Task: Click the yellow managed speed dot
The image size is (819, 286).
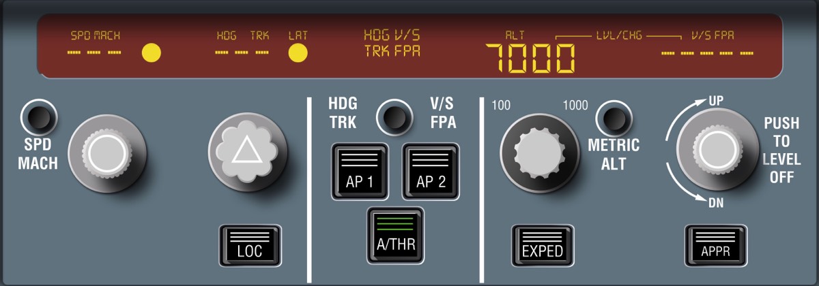Action: (151, 52)
